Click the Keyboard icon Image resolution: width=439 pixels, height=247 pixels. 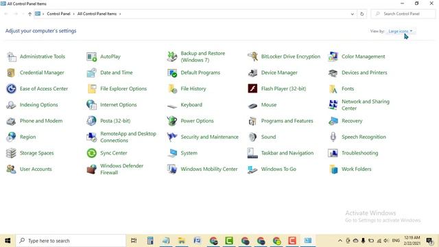(x=172, y=106)
